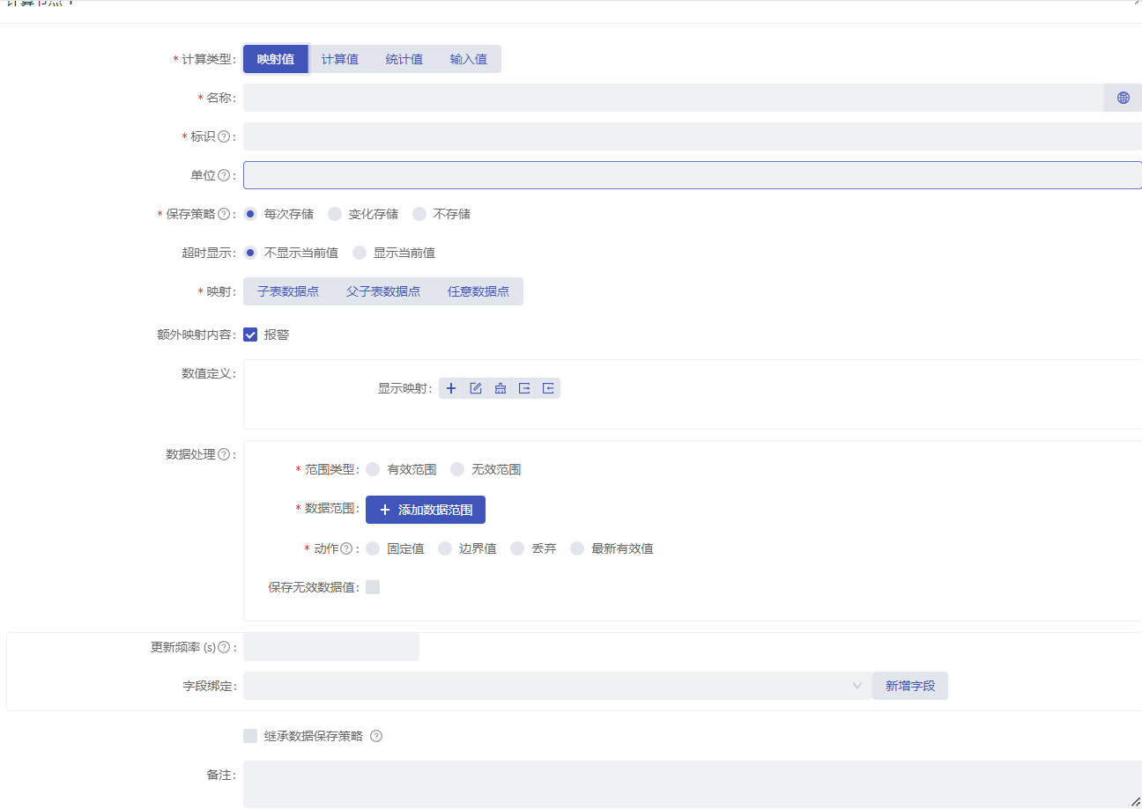Focus the 单位 input field
This screenshot has width=1142, height=809.
(693, 175)
